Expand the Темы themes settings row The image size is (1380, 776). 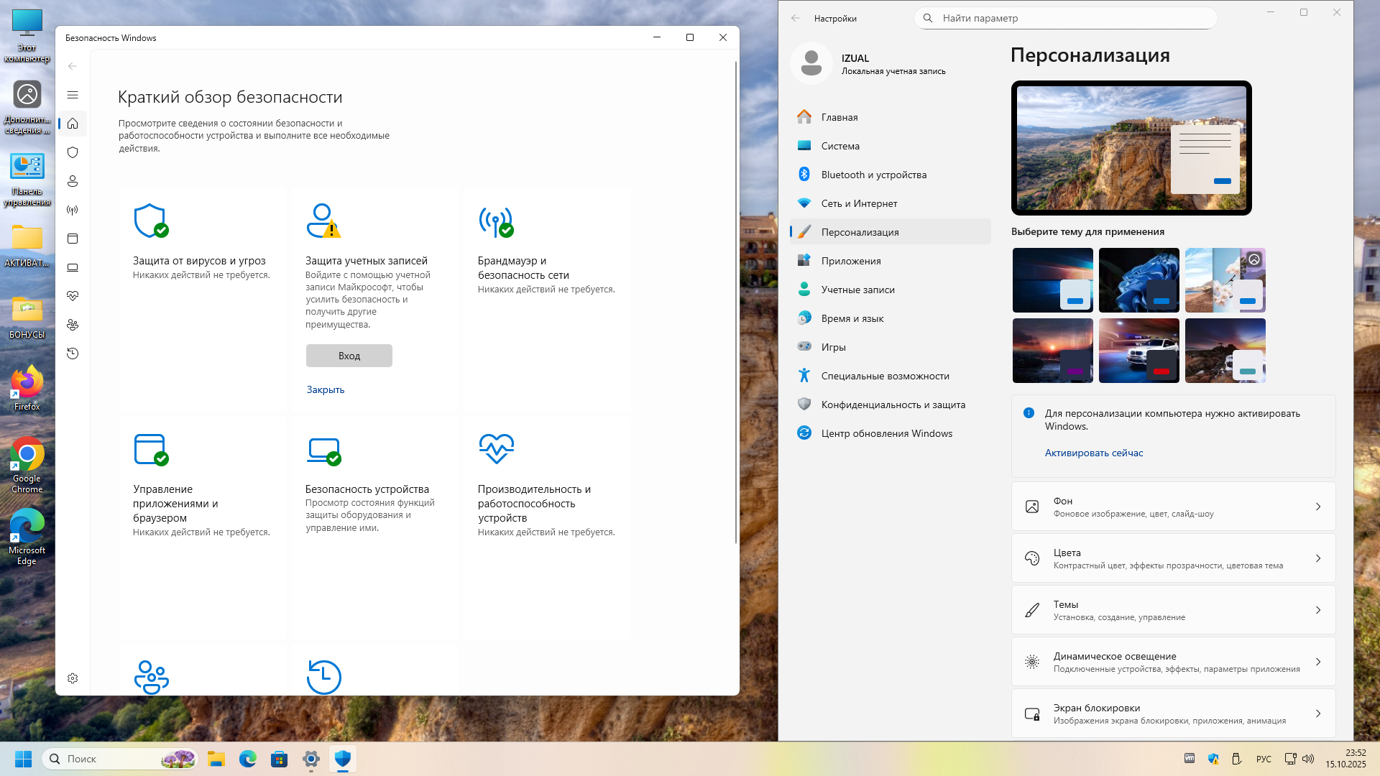(x=1173, y=610)
